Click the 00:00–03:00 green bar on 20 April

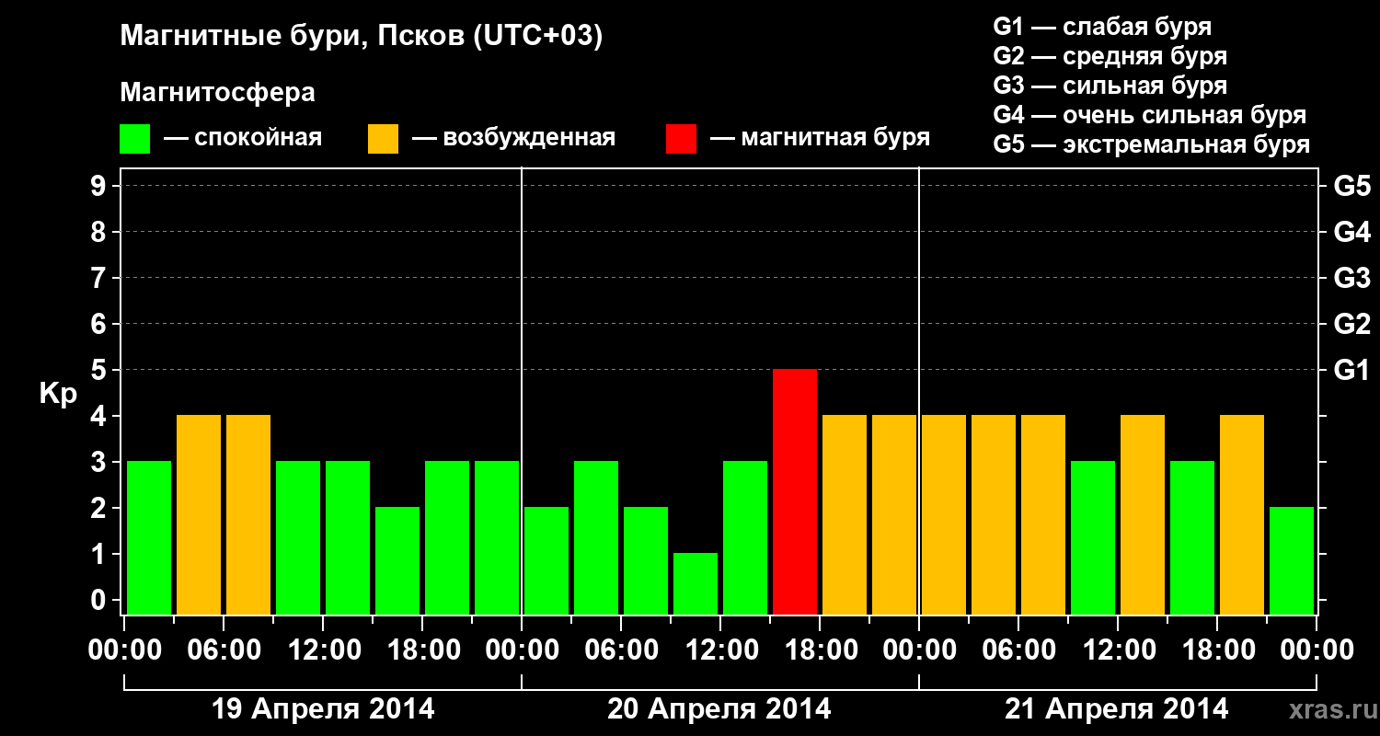(546, 560)
